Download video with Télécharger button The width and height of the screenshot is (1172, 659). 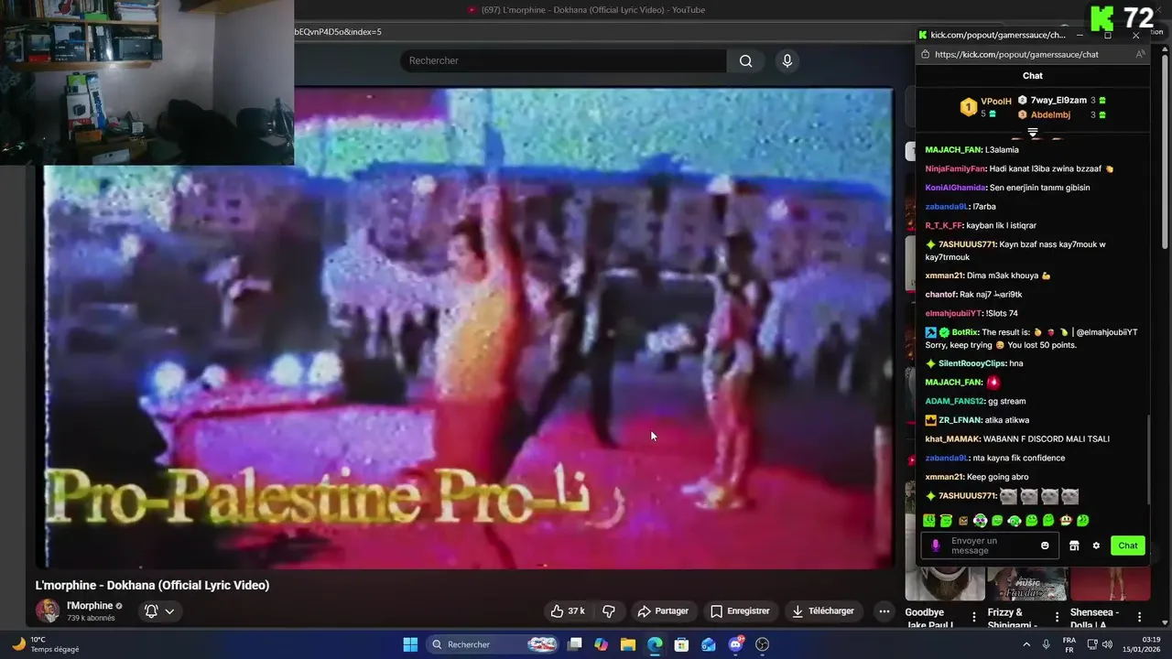823,610
